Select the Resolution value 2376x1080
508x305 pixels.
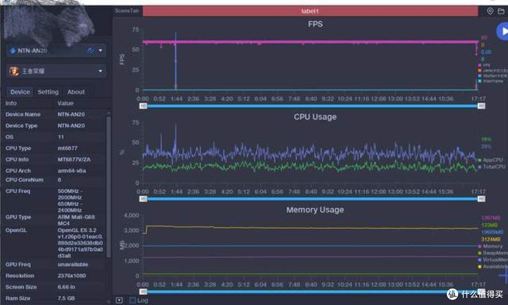pos(71,276)
